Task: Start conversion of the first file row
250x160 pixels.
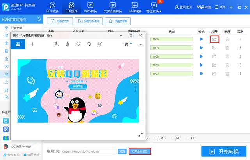Action: pos(202,39)
